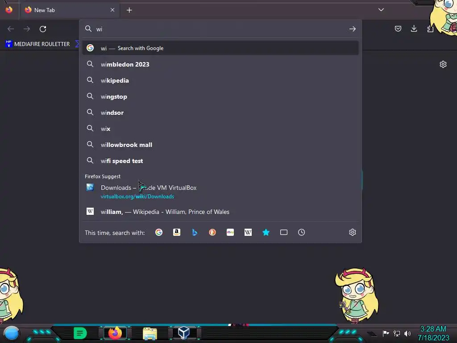
Task: Click the volume speaker tray icon
Action: tap(407, 333)
